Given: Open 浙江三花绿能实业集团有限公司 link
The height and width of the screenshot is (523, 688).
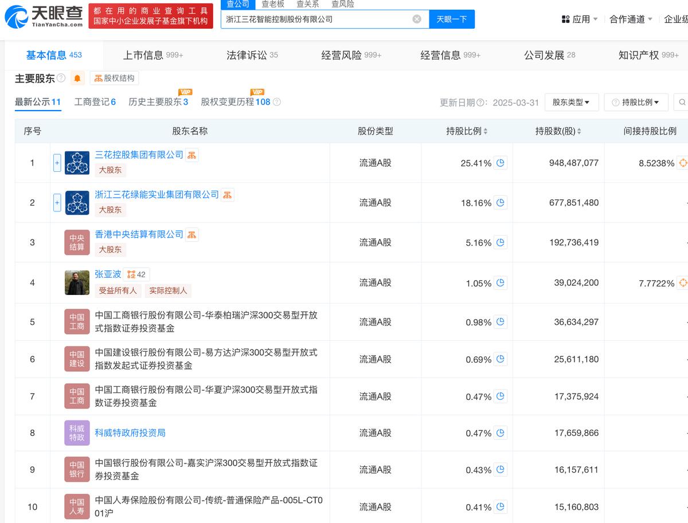Looking at the screenshot, I should click(x=157, y=195).
